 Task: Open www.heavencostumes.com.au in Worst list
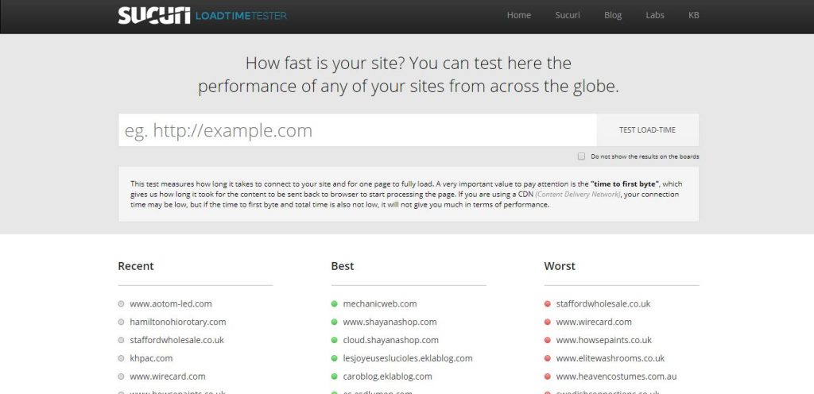[x=616, y=377]
